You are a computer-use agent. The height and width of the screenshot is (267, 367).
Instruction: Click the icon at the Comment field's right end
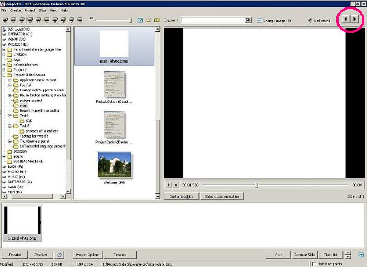click(248, 20)
